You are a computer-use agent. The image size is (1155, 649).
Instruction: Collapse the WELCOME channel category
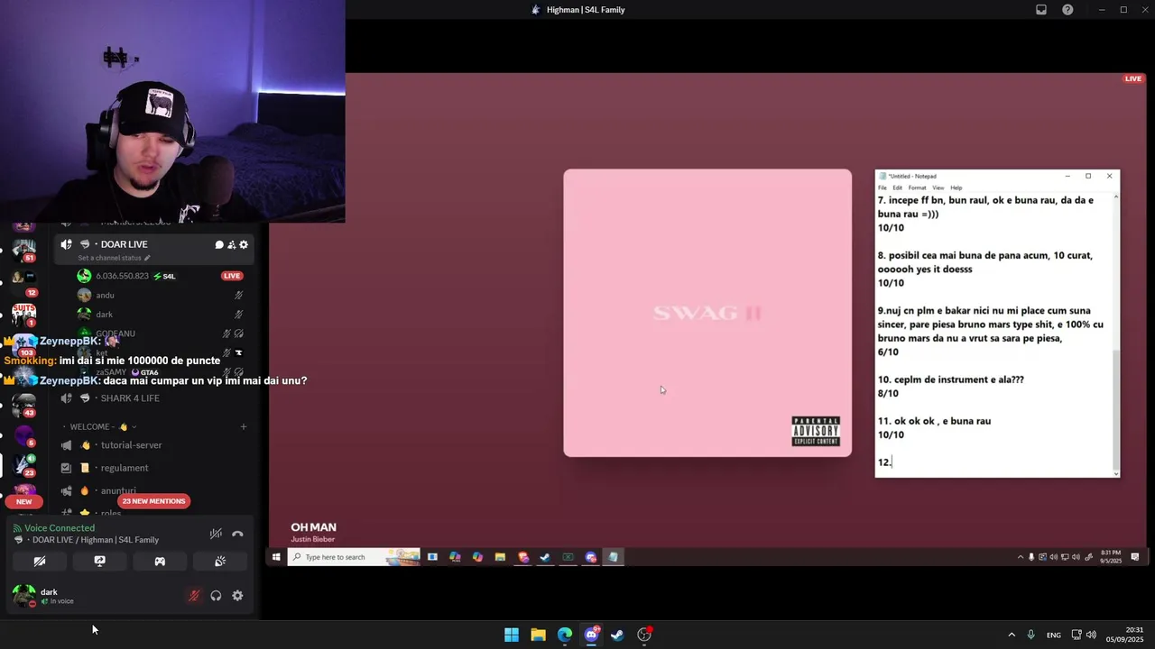[x=99, y=426]
